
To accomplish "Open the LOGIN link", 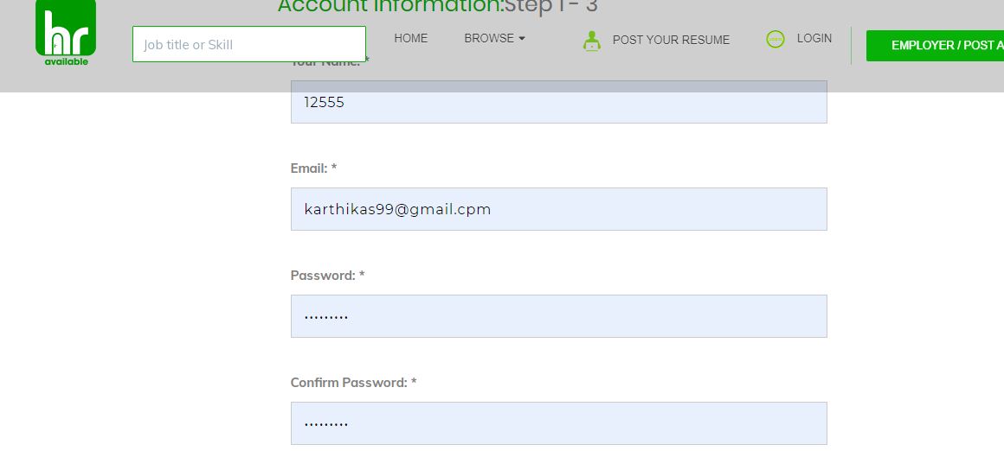I will (x=814, y=38).
